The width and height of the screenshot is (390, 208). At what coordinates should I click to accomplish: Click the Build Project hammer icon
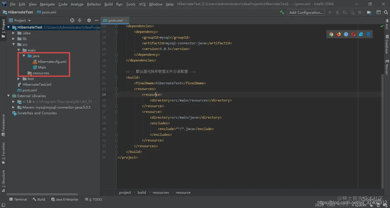pos(282,12)
